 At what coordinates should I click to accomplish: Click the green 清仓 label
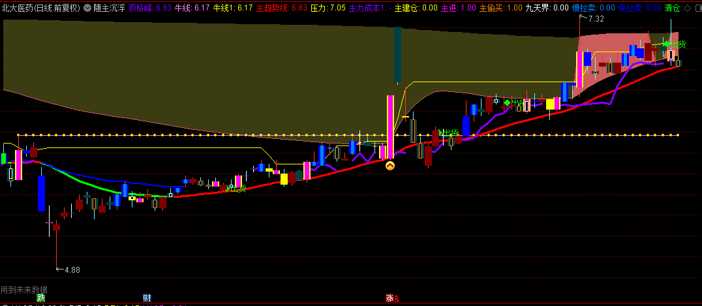coord(673,8)
